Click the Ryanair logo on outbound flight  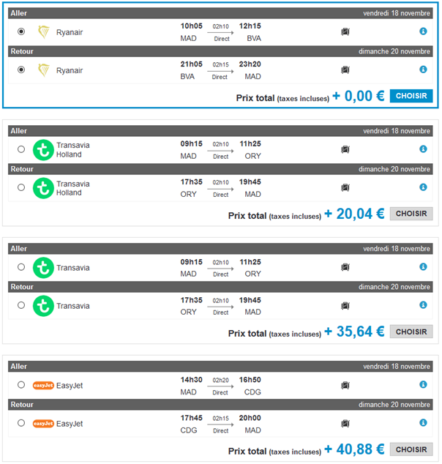(44, 31)
